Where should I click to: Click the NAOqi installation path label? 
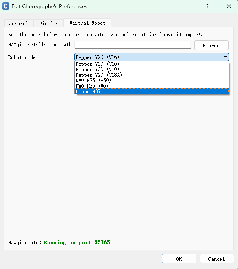click(x=40, y=45)
